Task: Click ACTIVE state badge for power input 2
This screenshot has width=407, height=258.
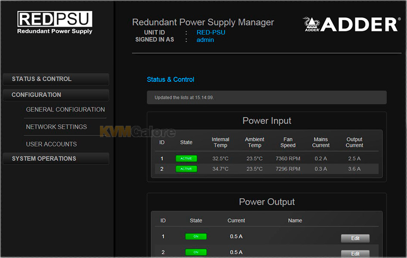Action: pyautogui.click(x=186, y=169)
